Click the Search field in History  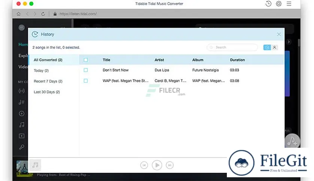click(x=232, y=47)
